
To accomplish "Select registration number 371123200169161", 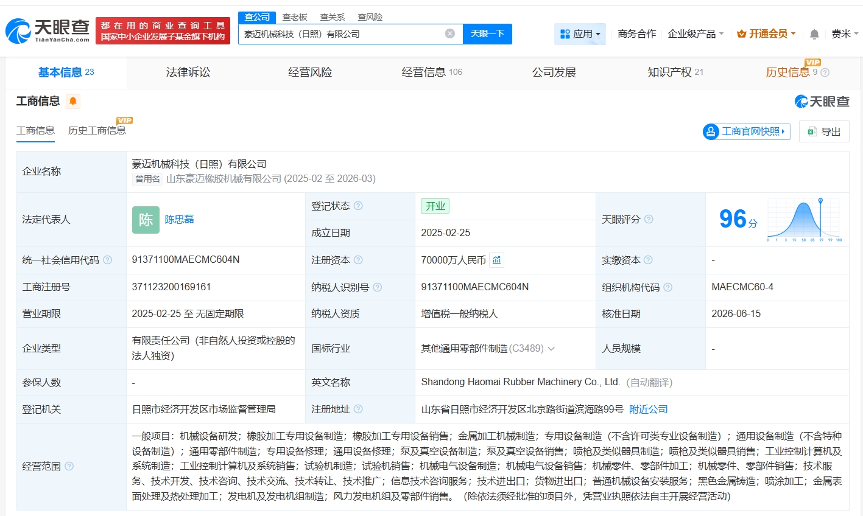I will (172, 287).
